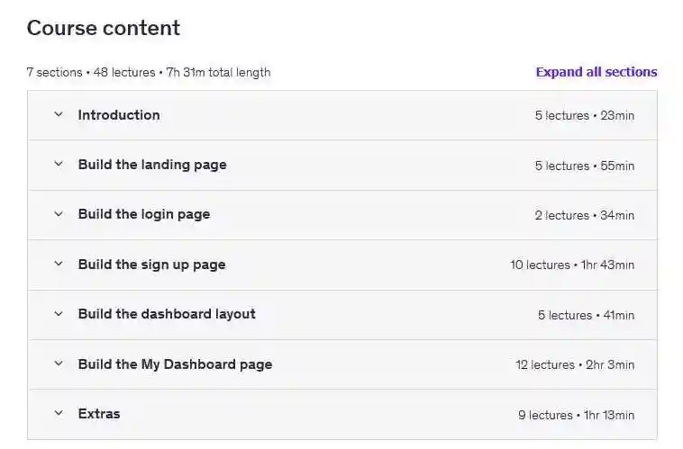Click the '9 lectures • 1hr 13min' Extras info

click(x=576, y=415)
